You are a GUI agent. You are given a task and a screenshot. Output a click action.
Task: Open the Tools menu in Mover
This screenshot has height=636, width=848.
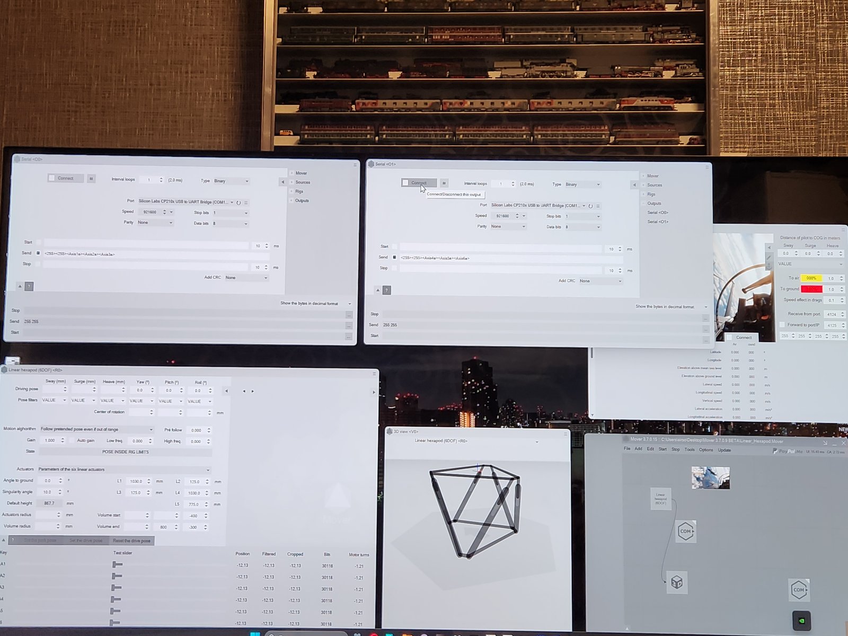tap(690, 450)
